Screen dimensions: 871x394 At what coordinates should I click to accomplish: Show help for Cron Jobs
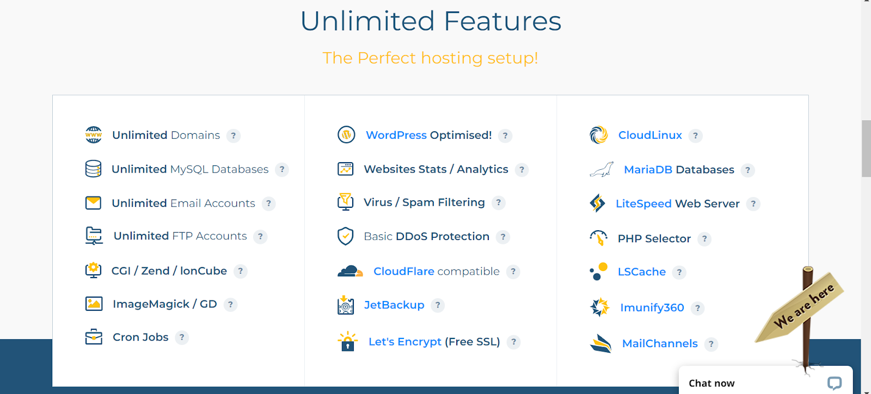point(182,337)
